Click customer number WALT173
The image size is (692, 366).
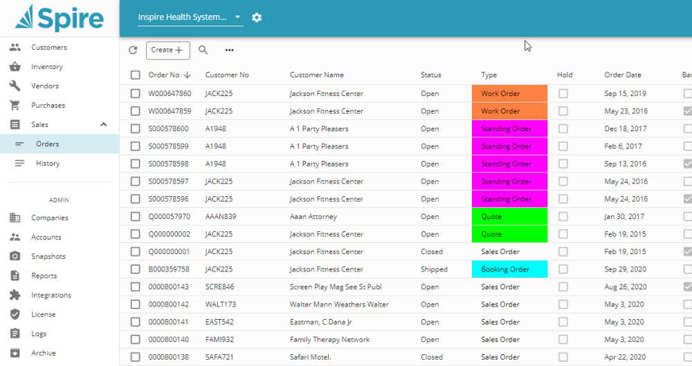pos(220,305)
